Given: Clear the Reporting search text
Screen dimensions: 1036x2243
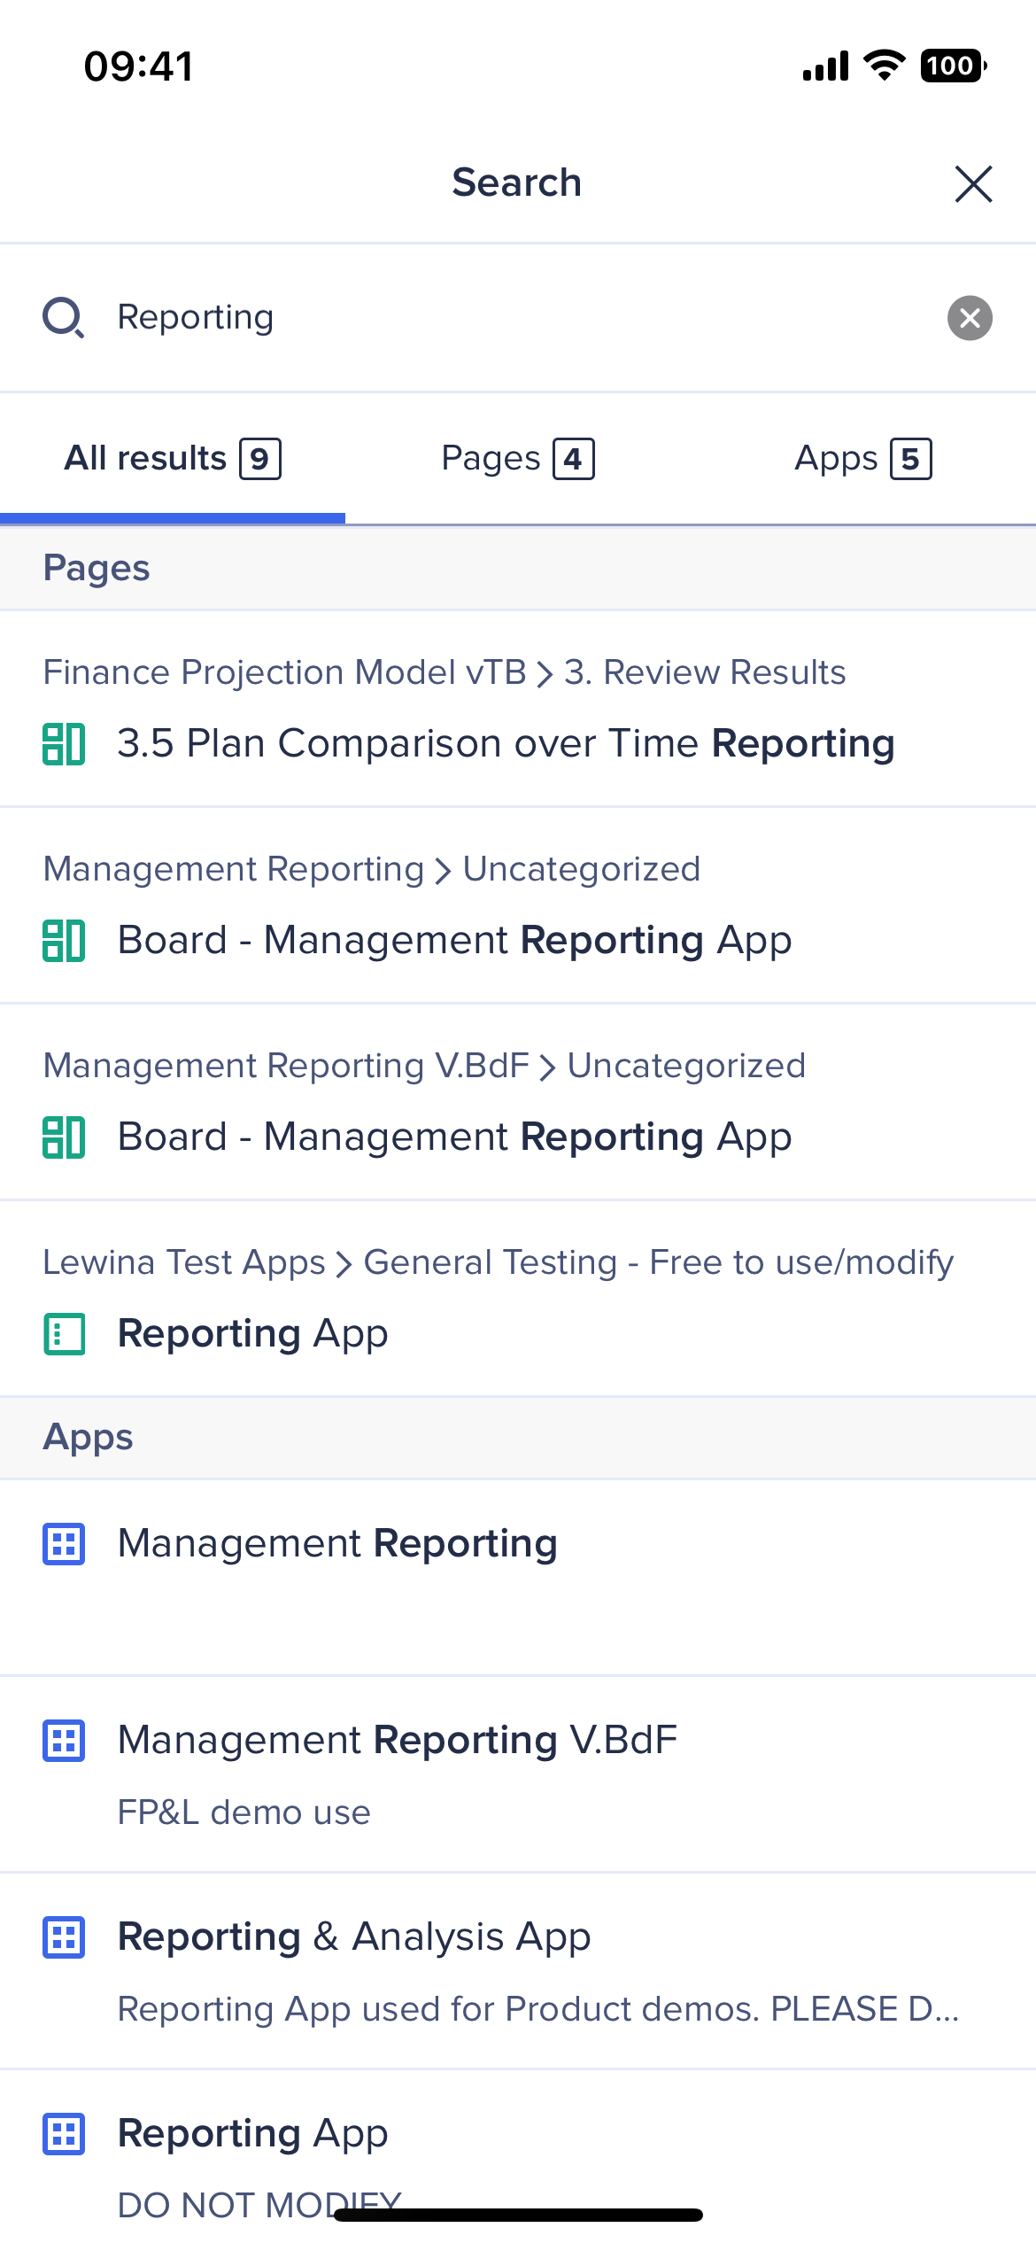Looking at the screenshot, I should (970, 317).
